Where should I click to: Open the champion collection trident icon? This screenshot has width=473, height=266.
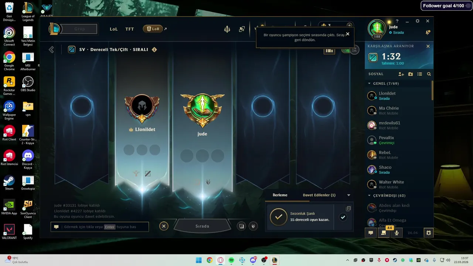pyautogui.click(x=227, y=29)
